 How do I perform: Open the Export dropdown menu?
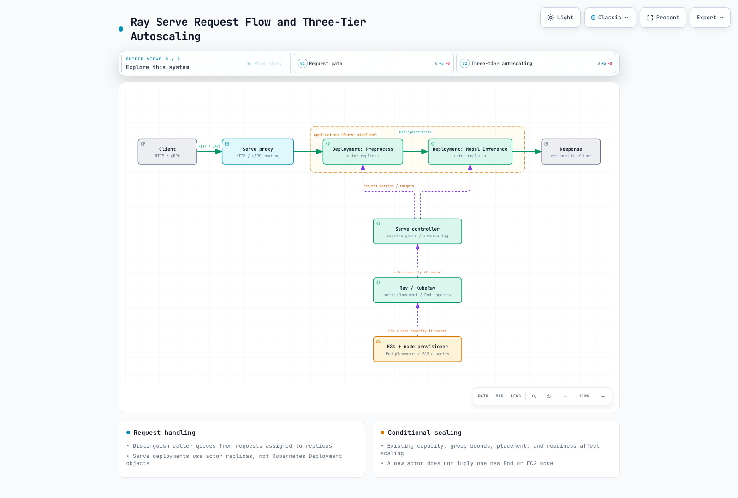[710, 18]
